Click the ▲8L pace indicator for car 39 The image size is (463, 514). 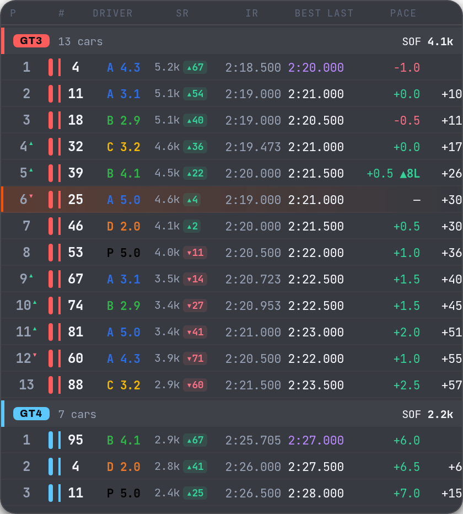tap(410, 173)
